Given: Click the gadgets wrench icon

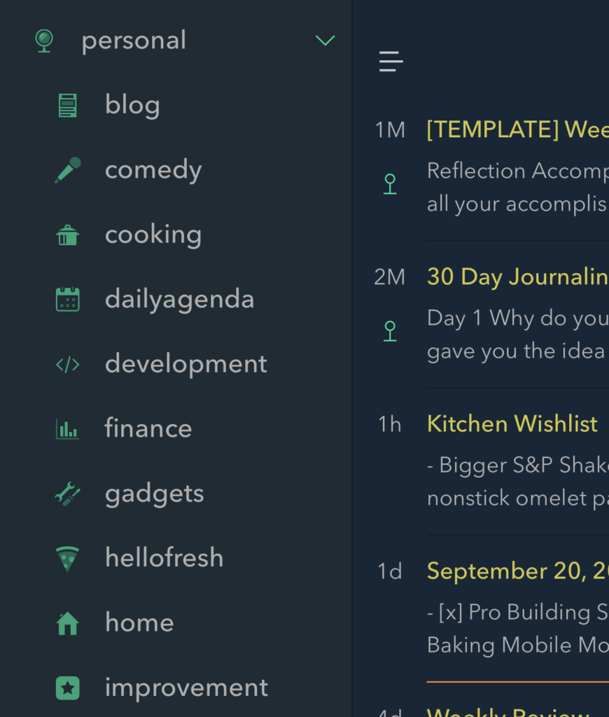Looking at the screenshot, I should (x=68, y=494).
